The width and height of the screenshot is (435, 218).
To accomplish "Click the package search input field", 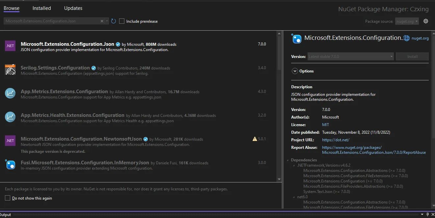I will [x=52, y=21].
